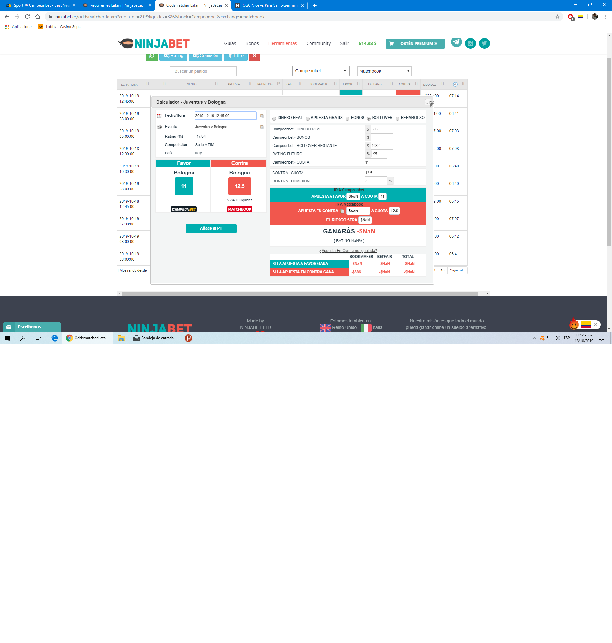Select the APUESTA GRATIS radio option

pyautogui.click(x=307, y=118)
